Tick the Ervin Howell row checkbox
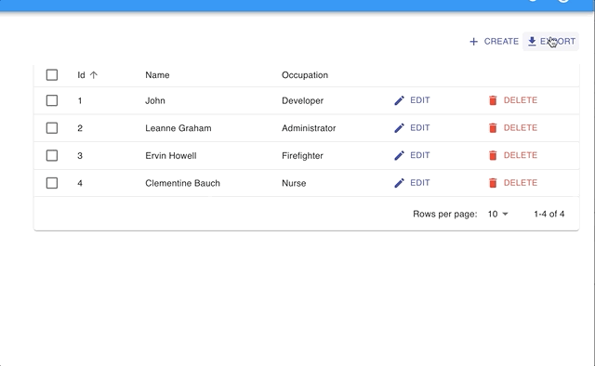The width and height of the screenshot is (595, 366). 52,155
